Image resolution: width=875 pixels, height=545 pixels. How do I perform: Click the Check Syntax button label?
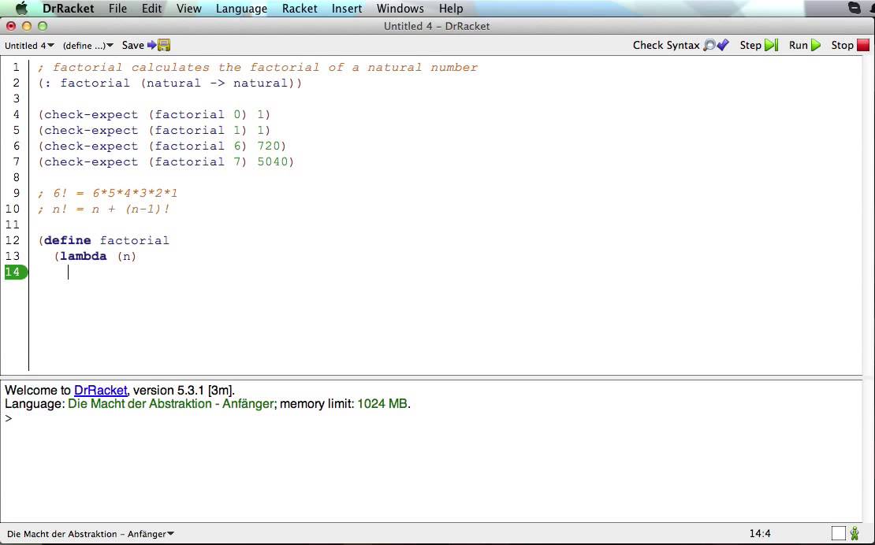pos(666,45)
